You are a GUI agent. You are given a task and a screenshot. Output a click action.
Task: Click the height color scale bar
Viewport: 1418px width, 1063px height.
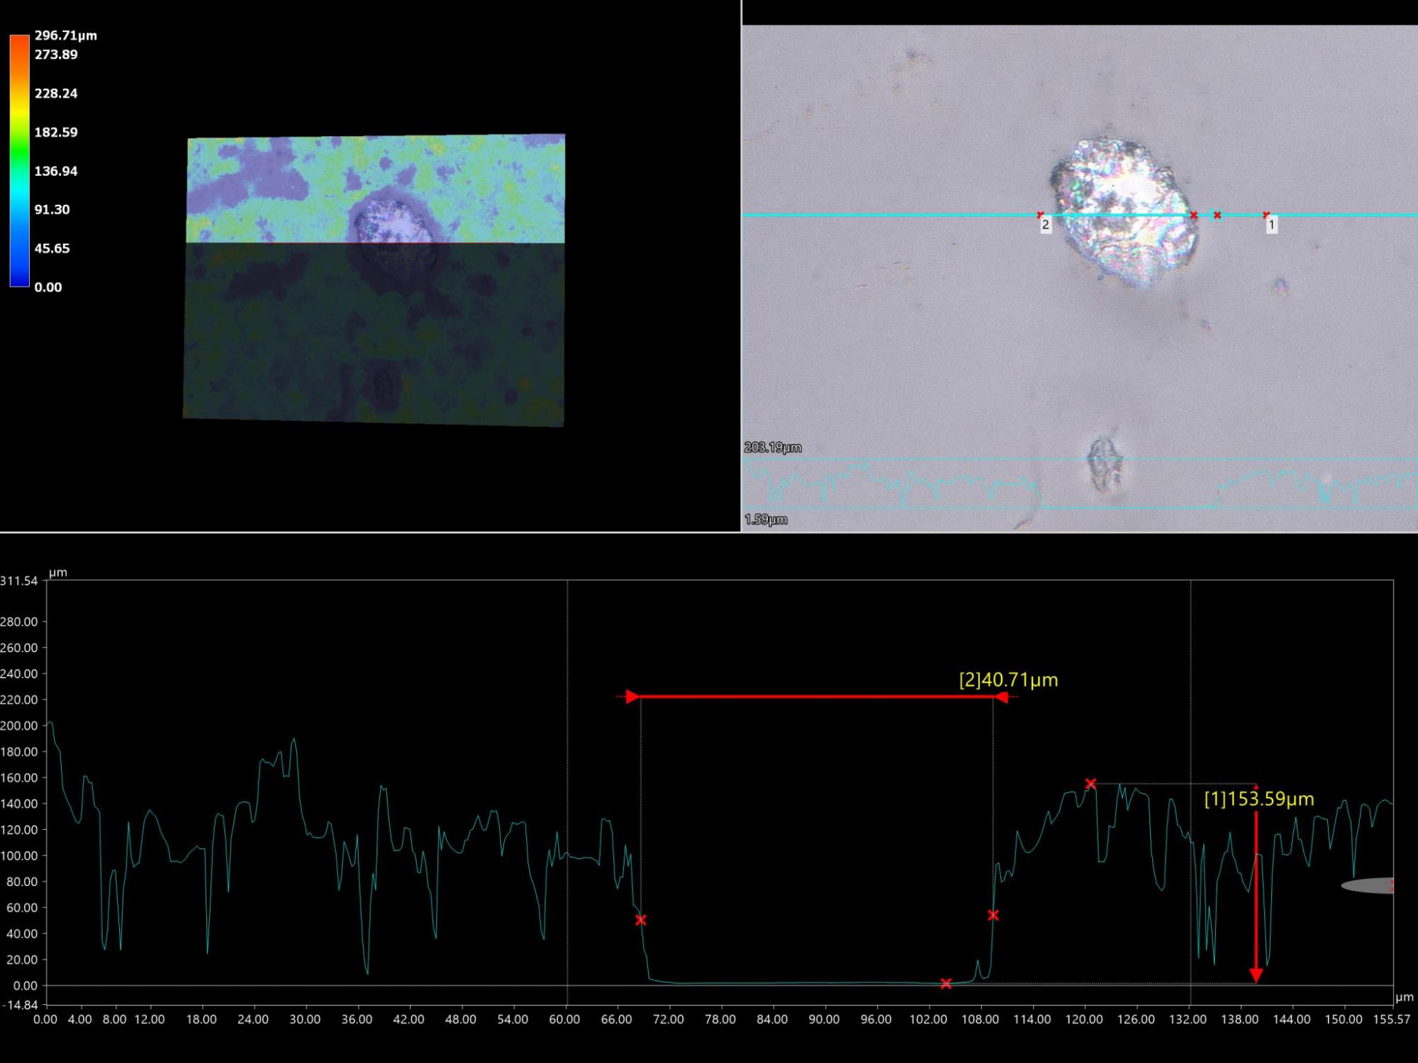20,161
